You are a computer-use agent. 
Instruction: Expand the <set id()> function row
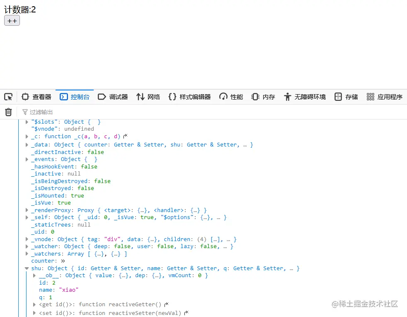(34, 313)
